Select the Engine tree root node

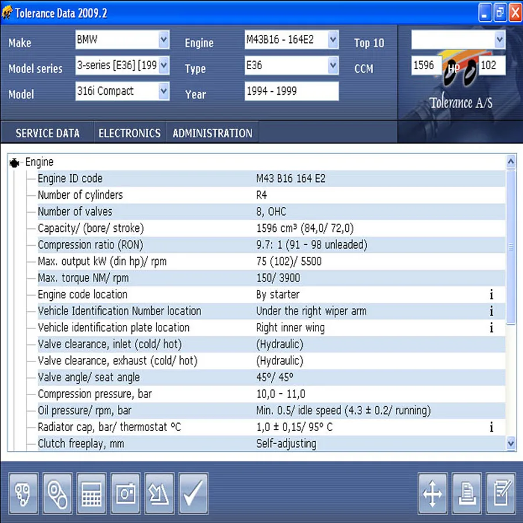[40, 162]
